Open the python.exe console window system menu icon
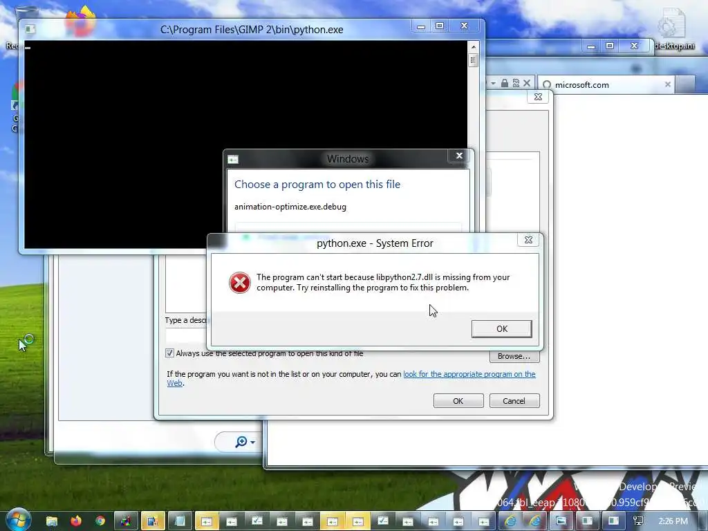708x531 pixels. 30,29
